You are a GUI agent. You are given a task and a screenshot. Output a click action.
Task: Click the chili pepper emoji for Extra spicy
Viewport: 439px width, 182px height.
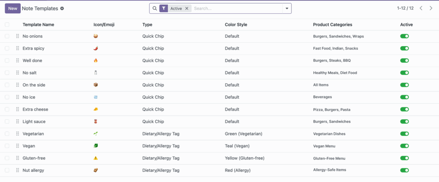[x=96, y=48]
